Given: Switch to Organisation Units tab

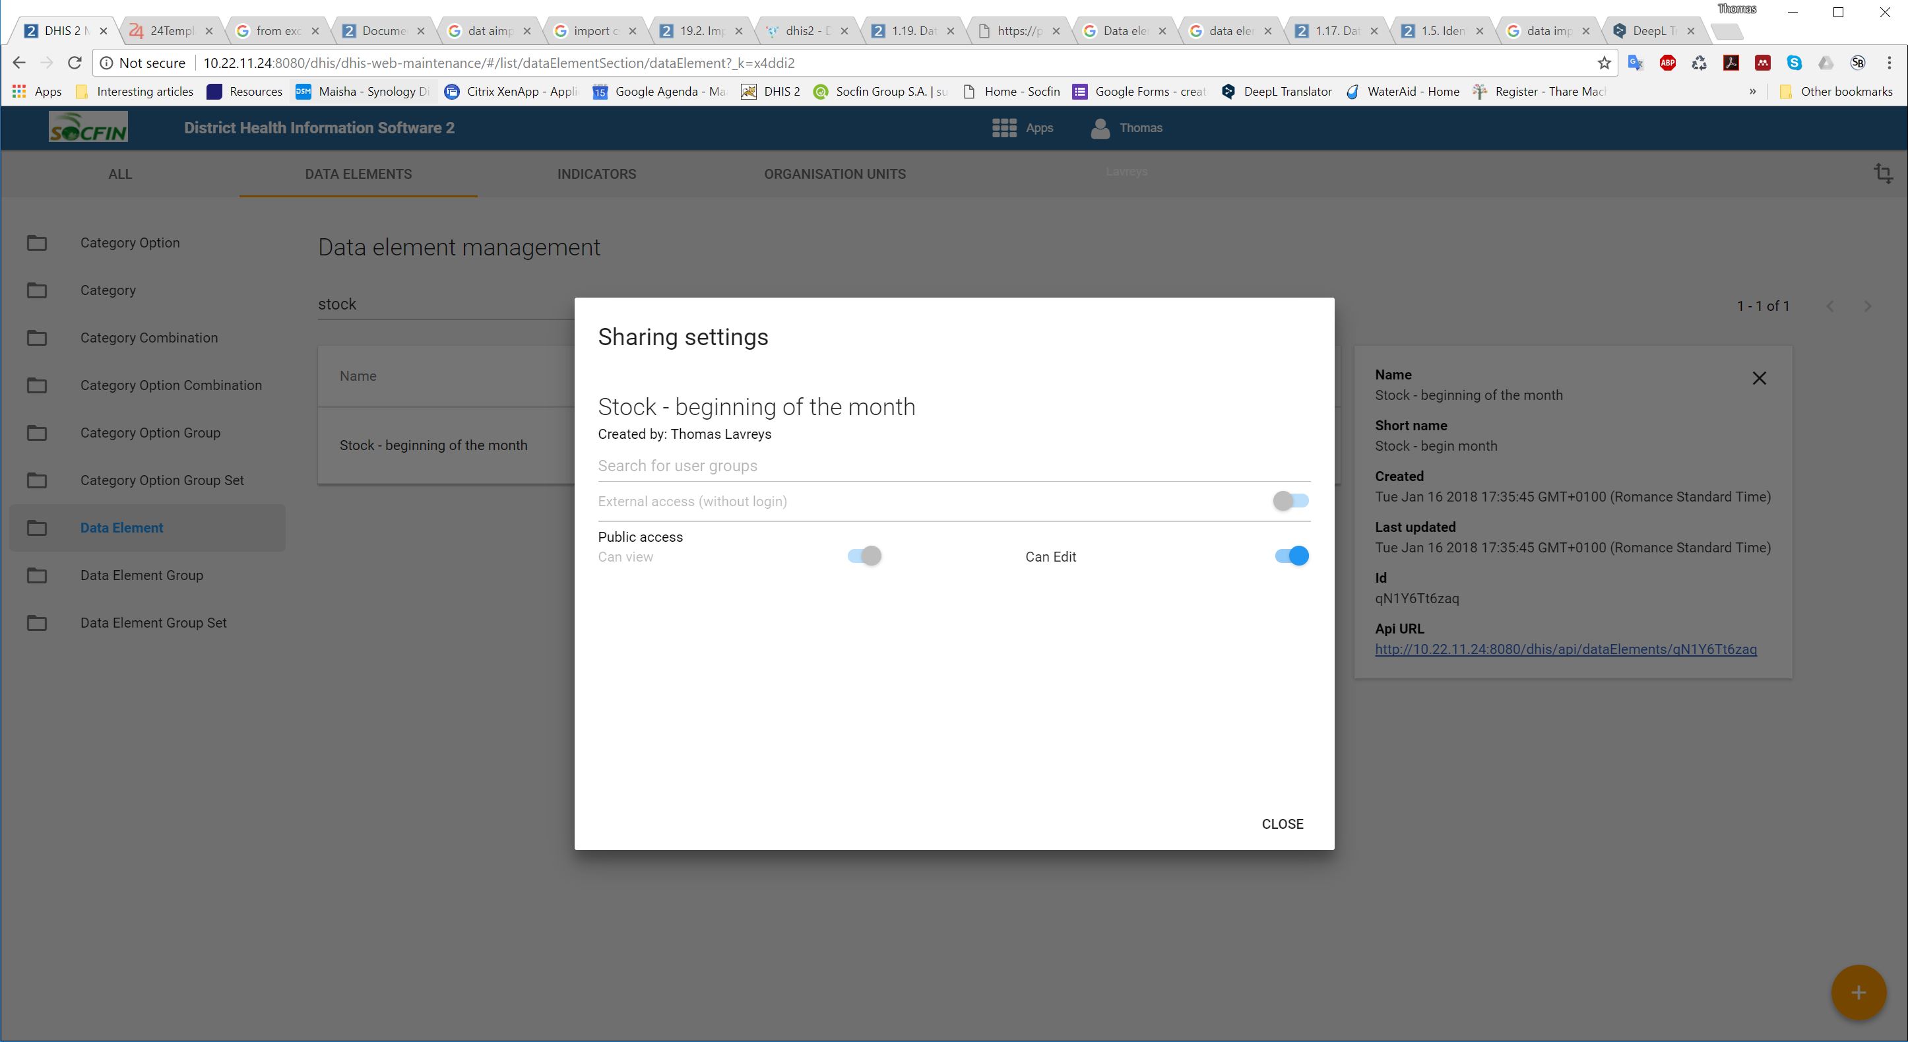Looking at the screenshot, I should (x=834, y=174).
